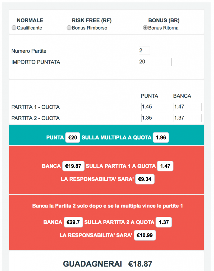214x271 pixels.
Task: Select the Qualificante radio button
Action: coord(14,28)
